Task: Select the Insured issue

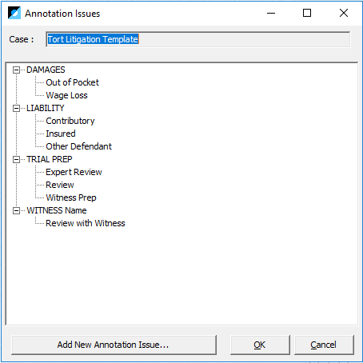Action: click(x=61, y=134)
